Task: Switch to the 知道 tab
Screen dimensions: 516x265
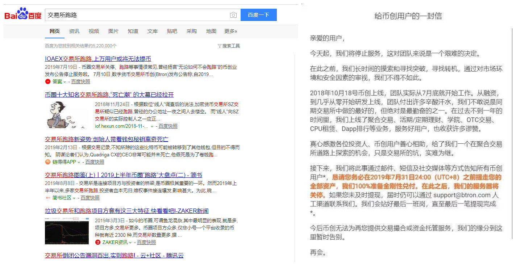Action: click(133, 31)
